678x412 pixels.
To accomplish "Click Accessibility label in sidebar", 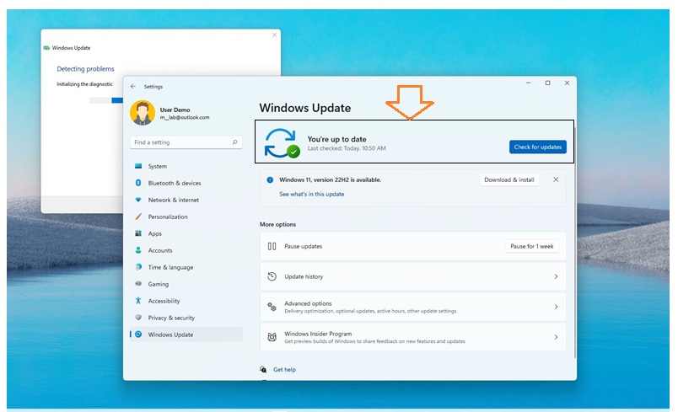I will coord(164,301).
